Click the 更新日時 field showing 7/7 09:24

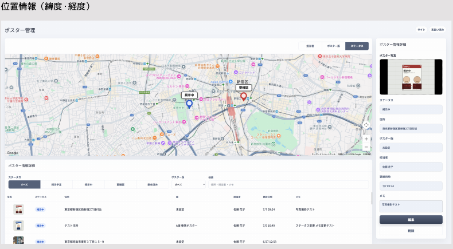[411, 186]
